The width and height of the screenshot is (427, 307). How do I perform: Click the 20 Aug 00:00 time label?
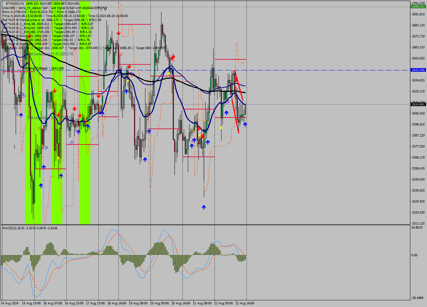tap(159, 303)
